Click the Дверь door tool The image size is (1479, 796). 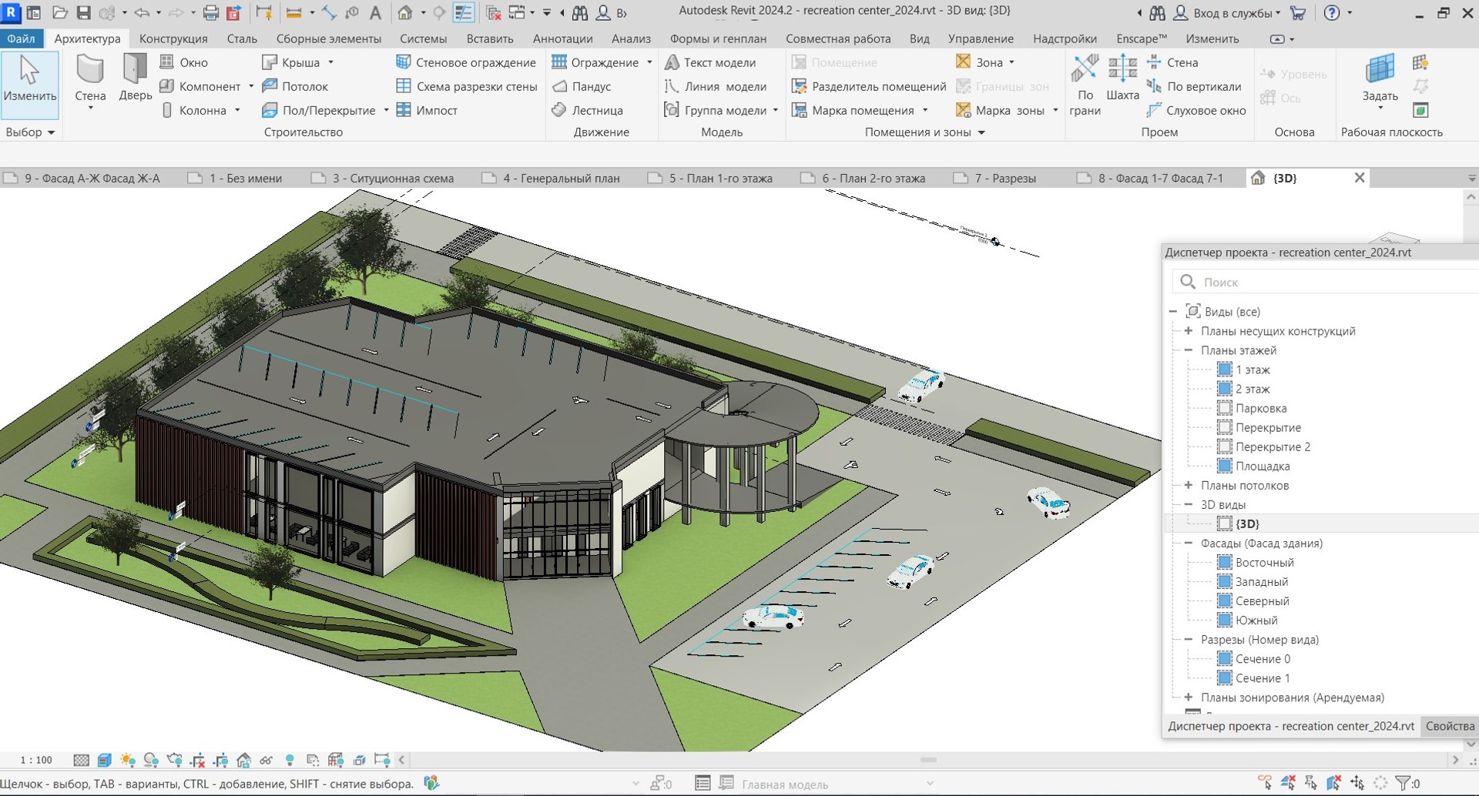tap(136, 79)
